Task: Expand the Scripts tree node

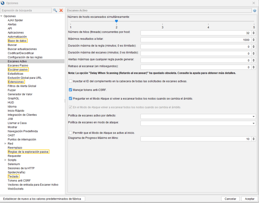Action: 6,160
